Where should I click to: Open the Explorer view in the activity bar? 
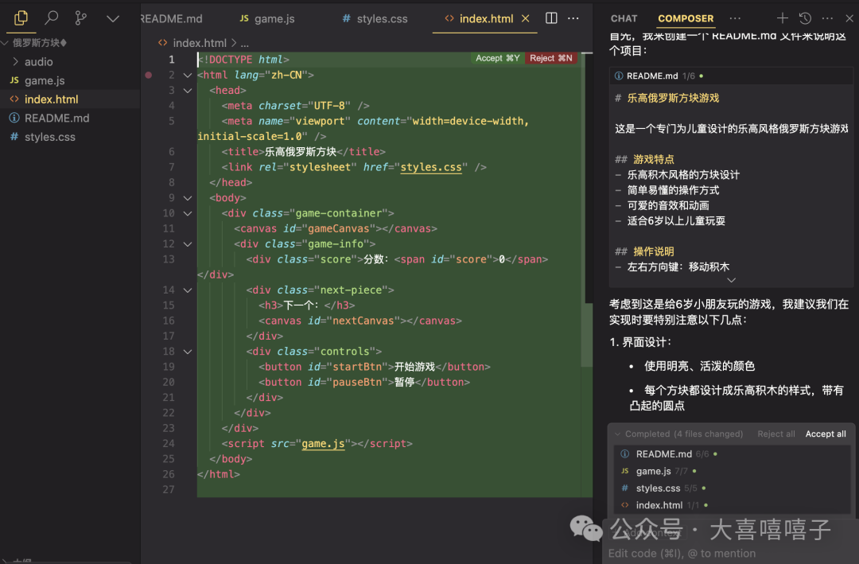(20, 19)
